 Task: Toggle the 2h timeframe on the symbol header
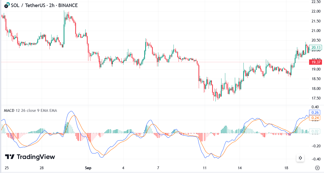tap(51, 5)
